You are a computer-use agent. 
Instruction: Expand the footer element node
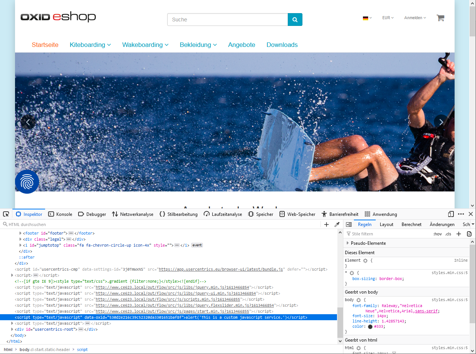20,233
